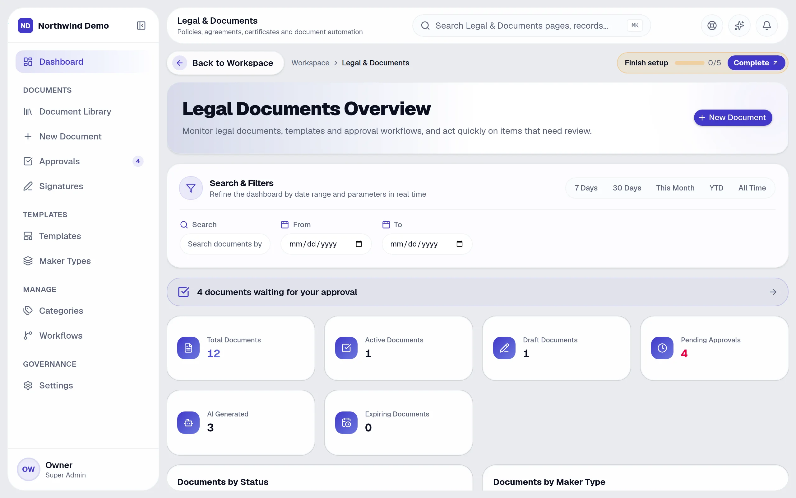This screenshot has height=498, width=796.
Task: Click Pending Approvals value 4
Action: tap(684, 353)
